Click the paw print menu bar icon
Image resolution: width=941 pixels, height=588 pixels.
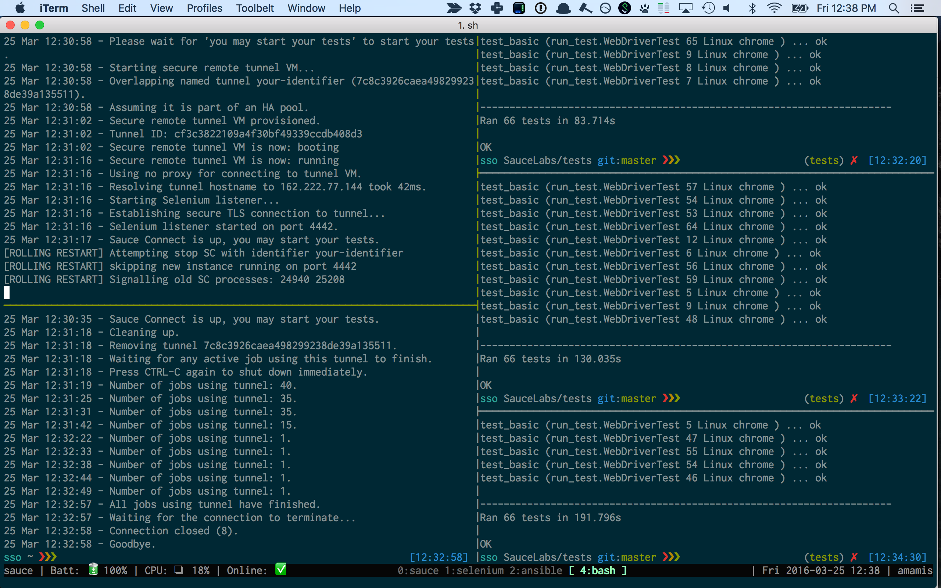click(644, 8)
